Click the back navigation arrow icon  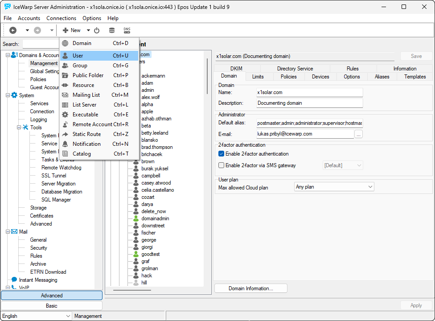click(x=13, y=30)
